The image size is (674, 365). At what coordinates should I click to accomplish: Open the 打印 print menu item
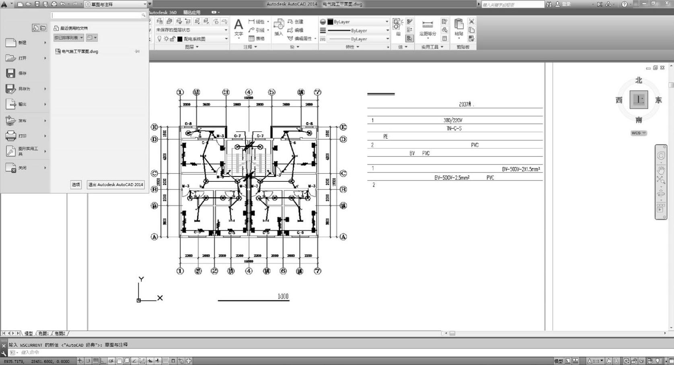[x=25, y=136]
